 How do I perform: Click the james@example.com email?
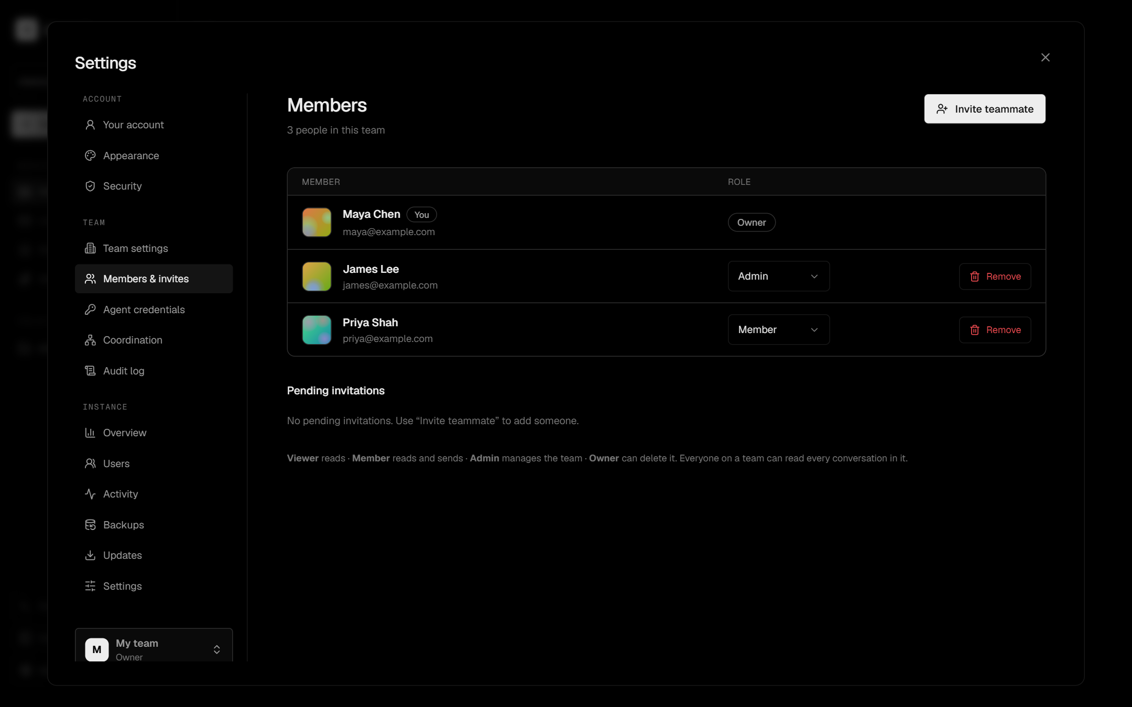[390, 285]
